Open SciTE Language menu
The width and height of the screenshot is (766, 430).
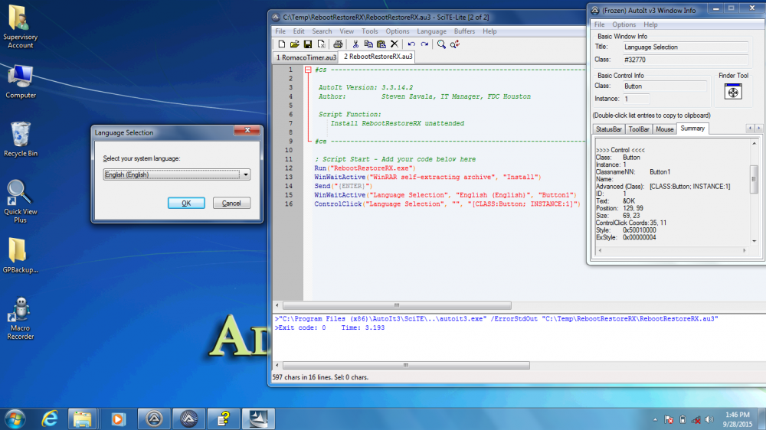coord(431,31)
